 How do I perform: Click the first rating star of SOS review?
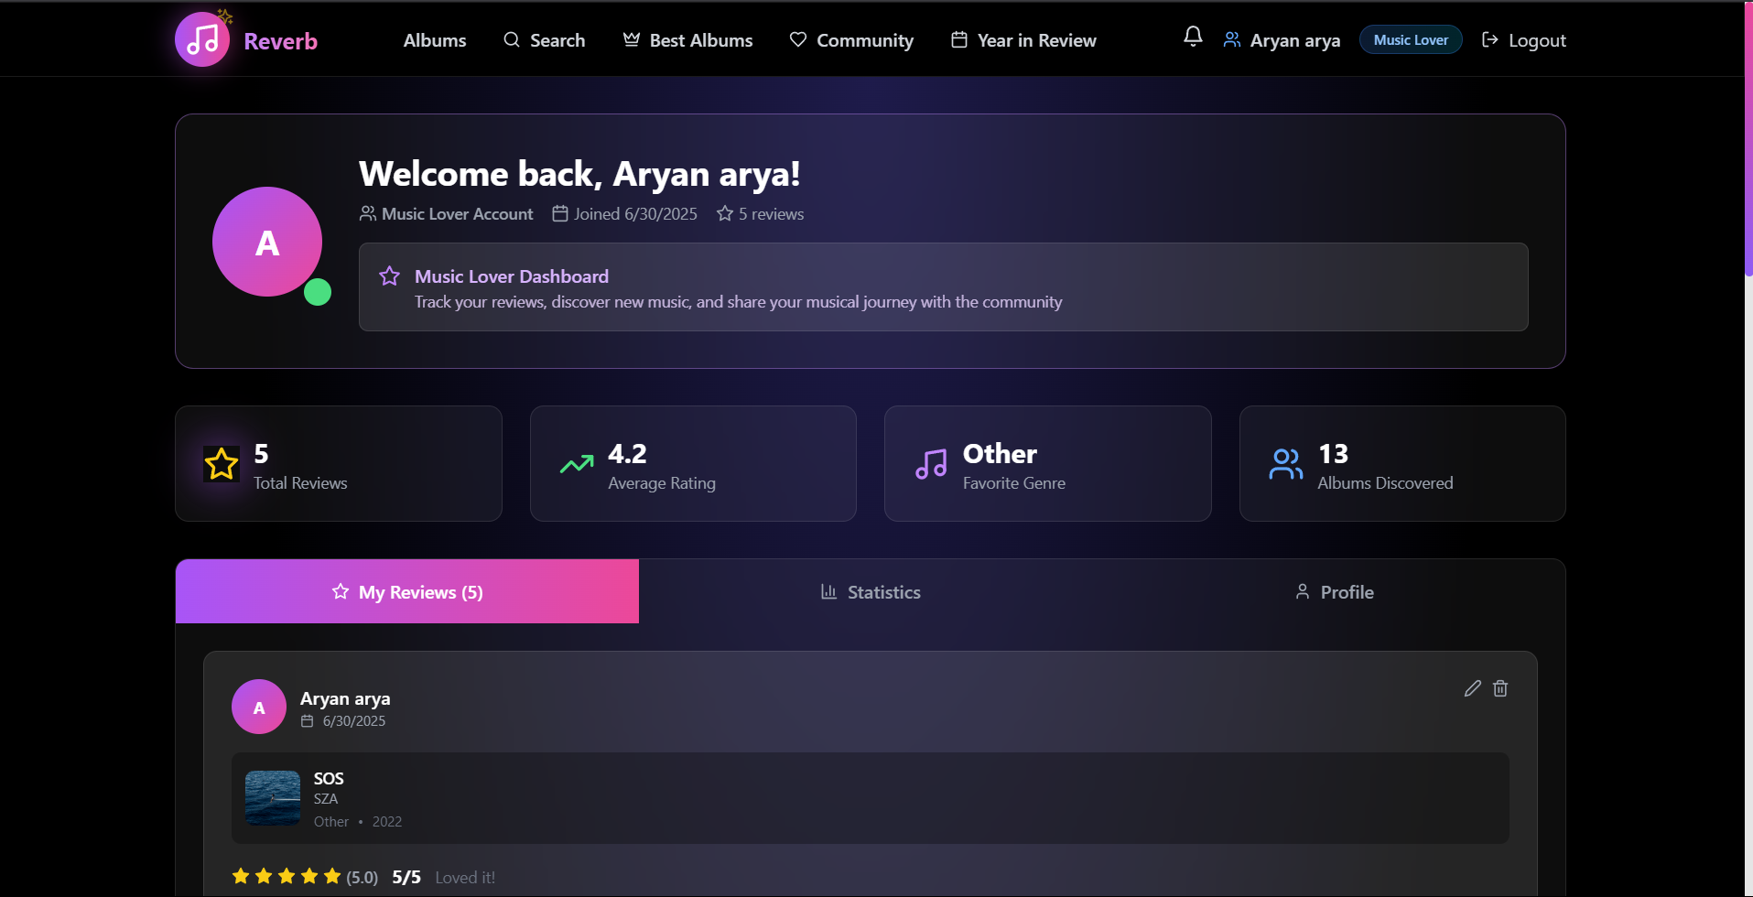coord(241,876)
